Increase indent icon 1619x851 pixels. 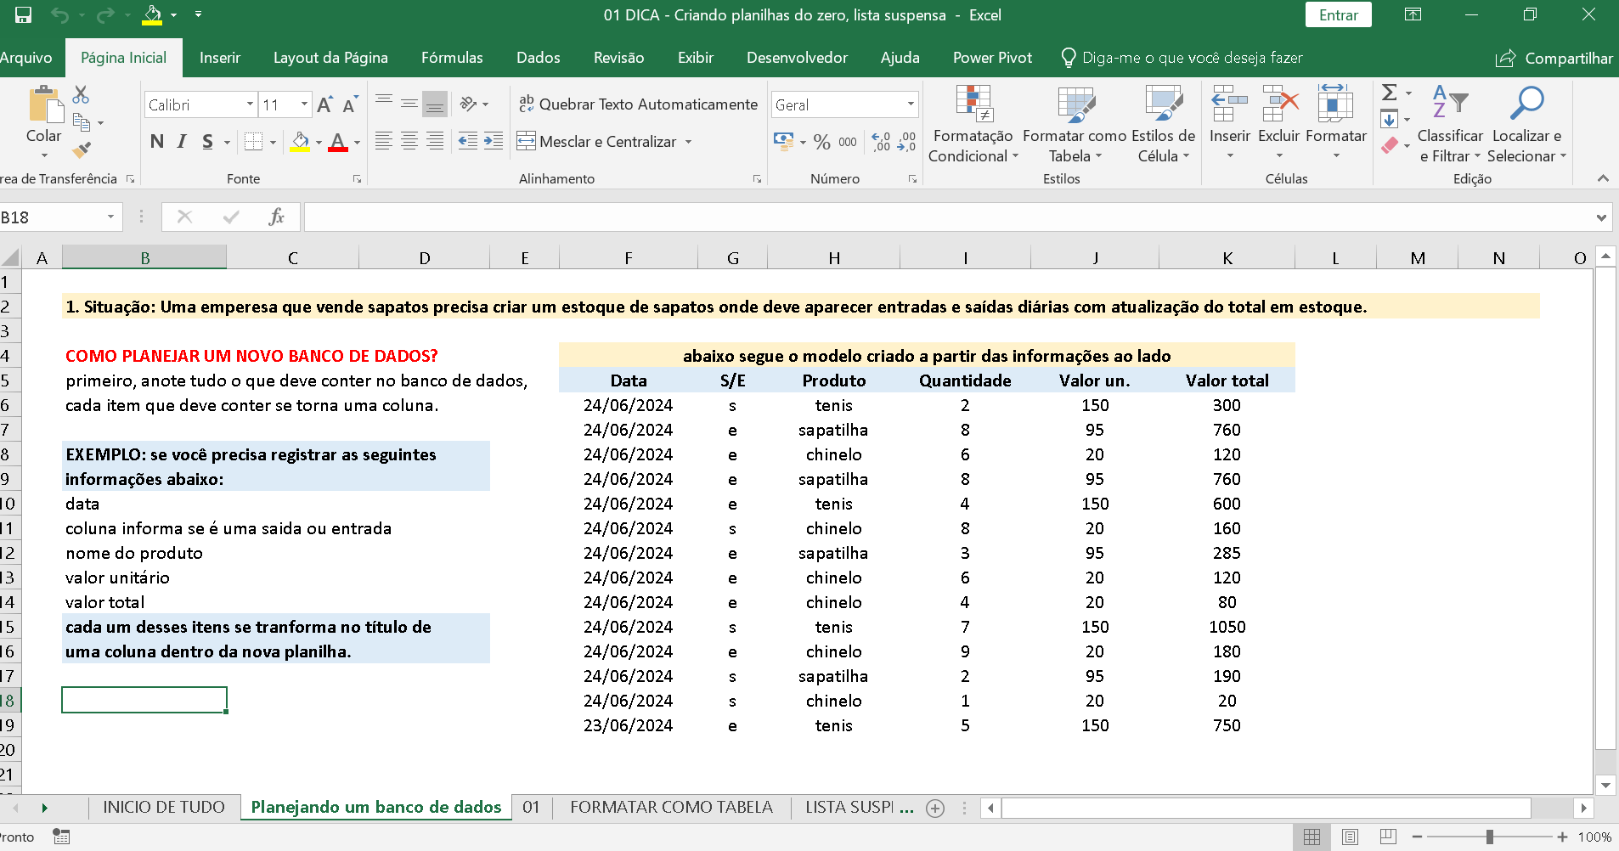494,141
